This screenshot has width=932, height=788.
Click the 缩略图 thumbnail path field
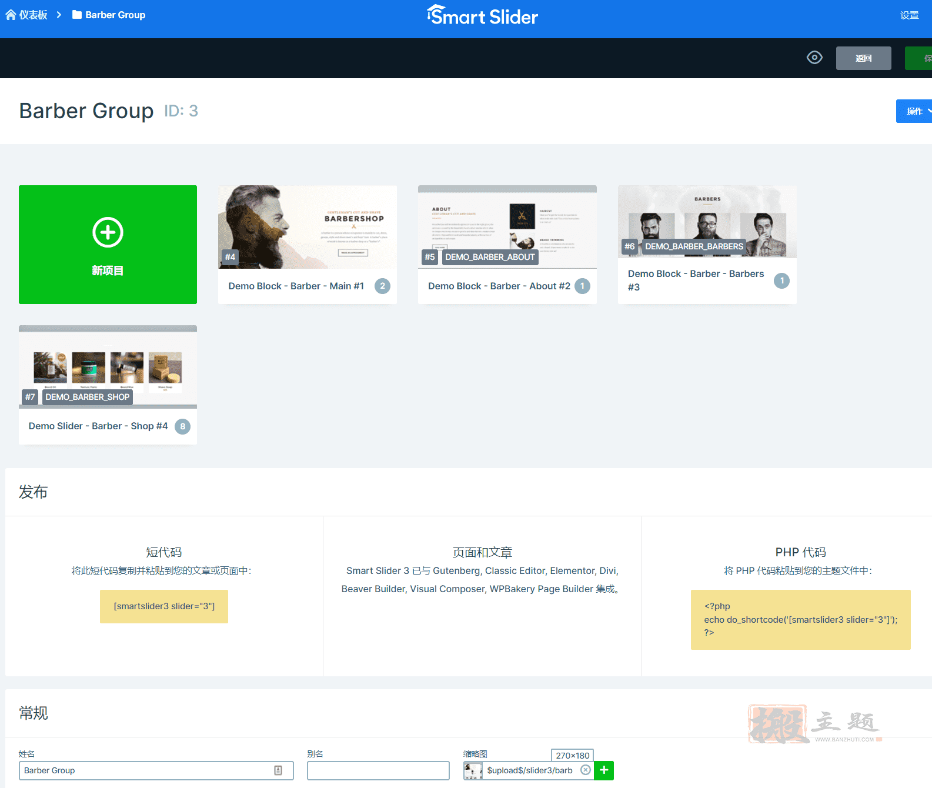530,770
